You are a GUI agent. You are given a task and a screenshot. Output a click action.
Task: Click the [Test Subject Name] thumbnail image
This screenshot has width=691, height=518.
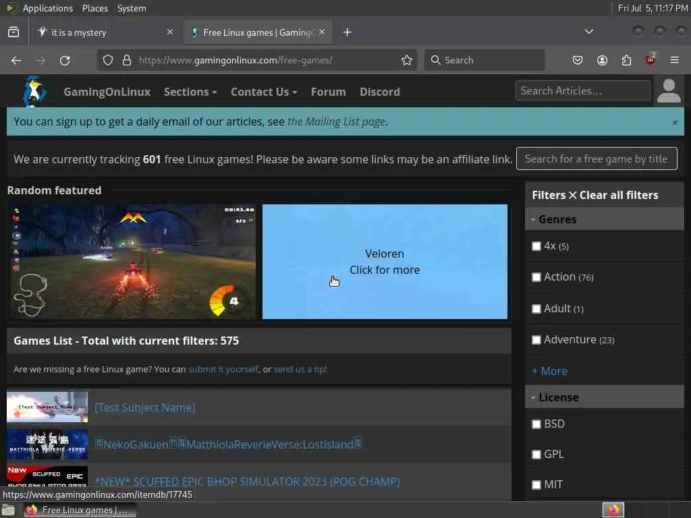coord(47,407)
